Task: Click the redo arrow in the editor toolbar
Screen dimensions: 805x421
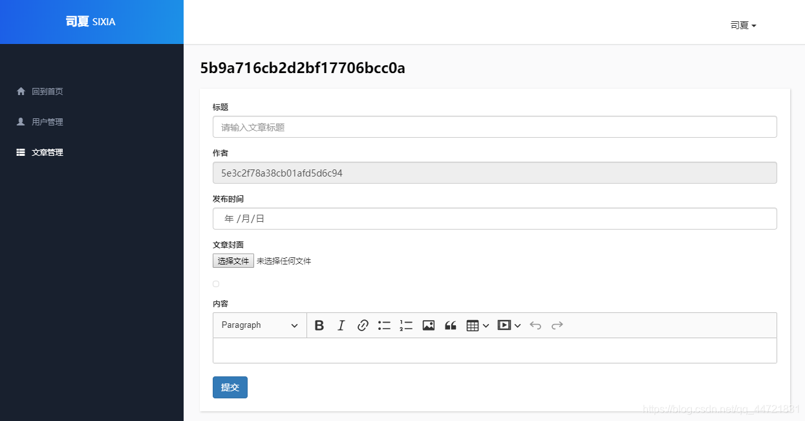Action: pyautogui.click(x=557, y=325)
